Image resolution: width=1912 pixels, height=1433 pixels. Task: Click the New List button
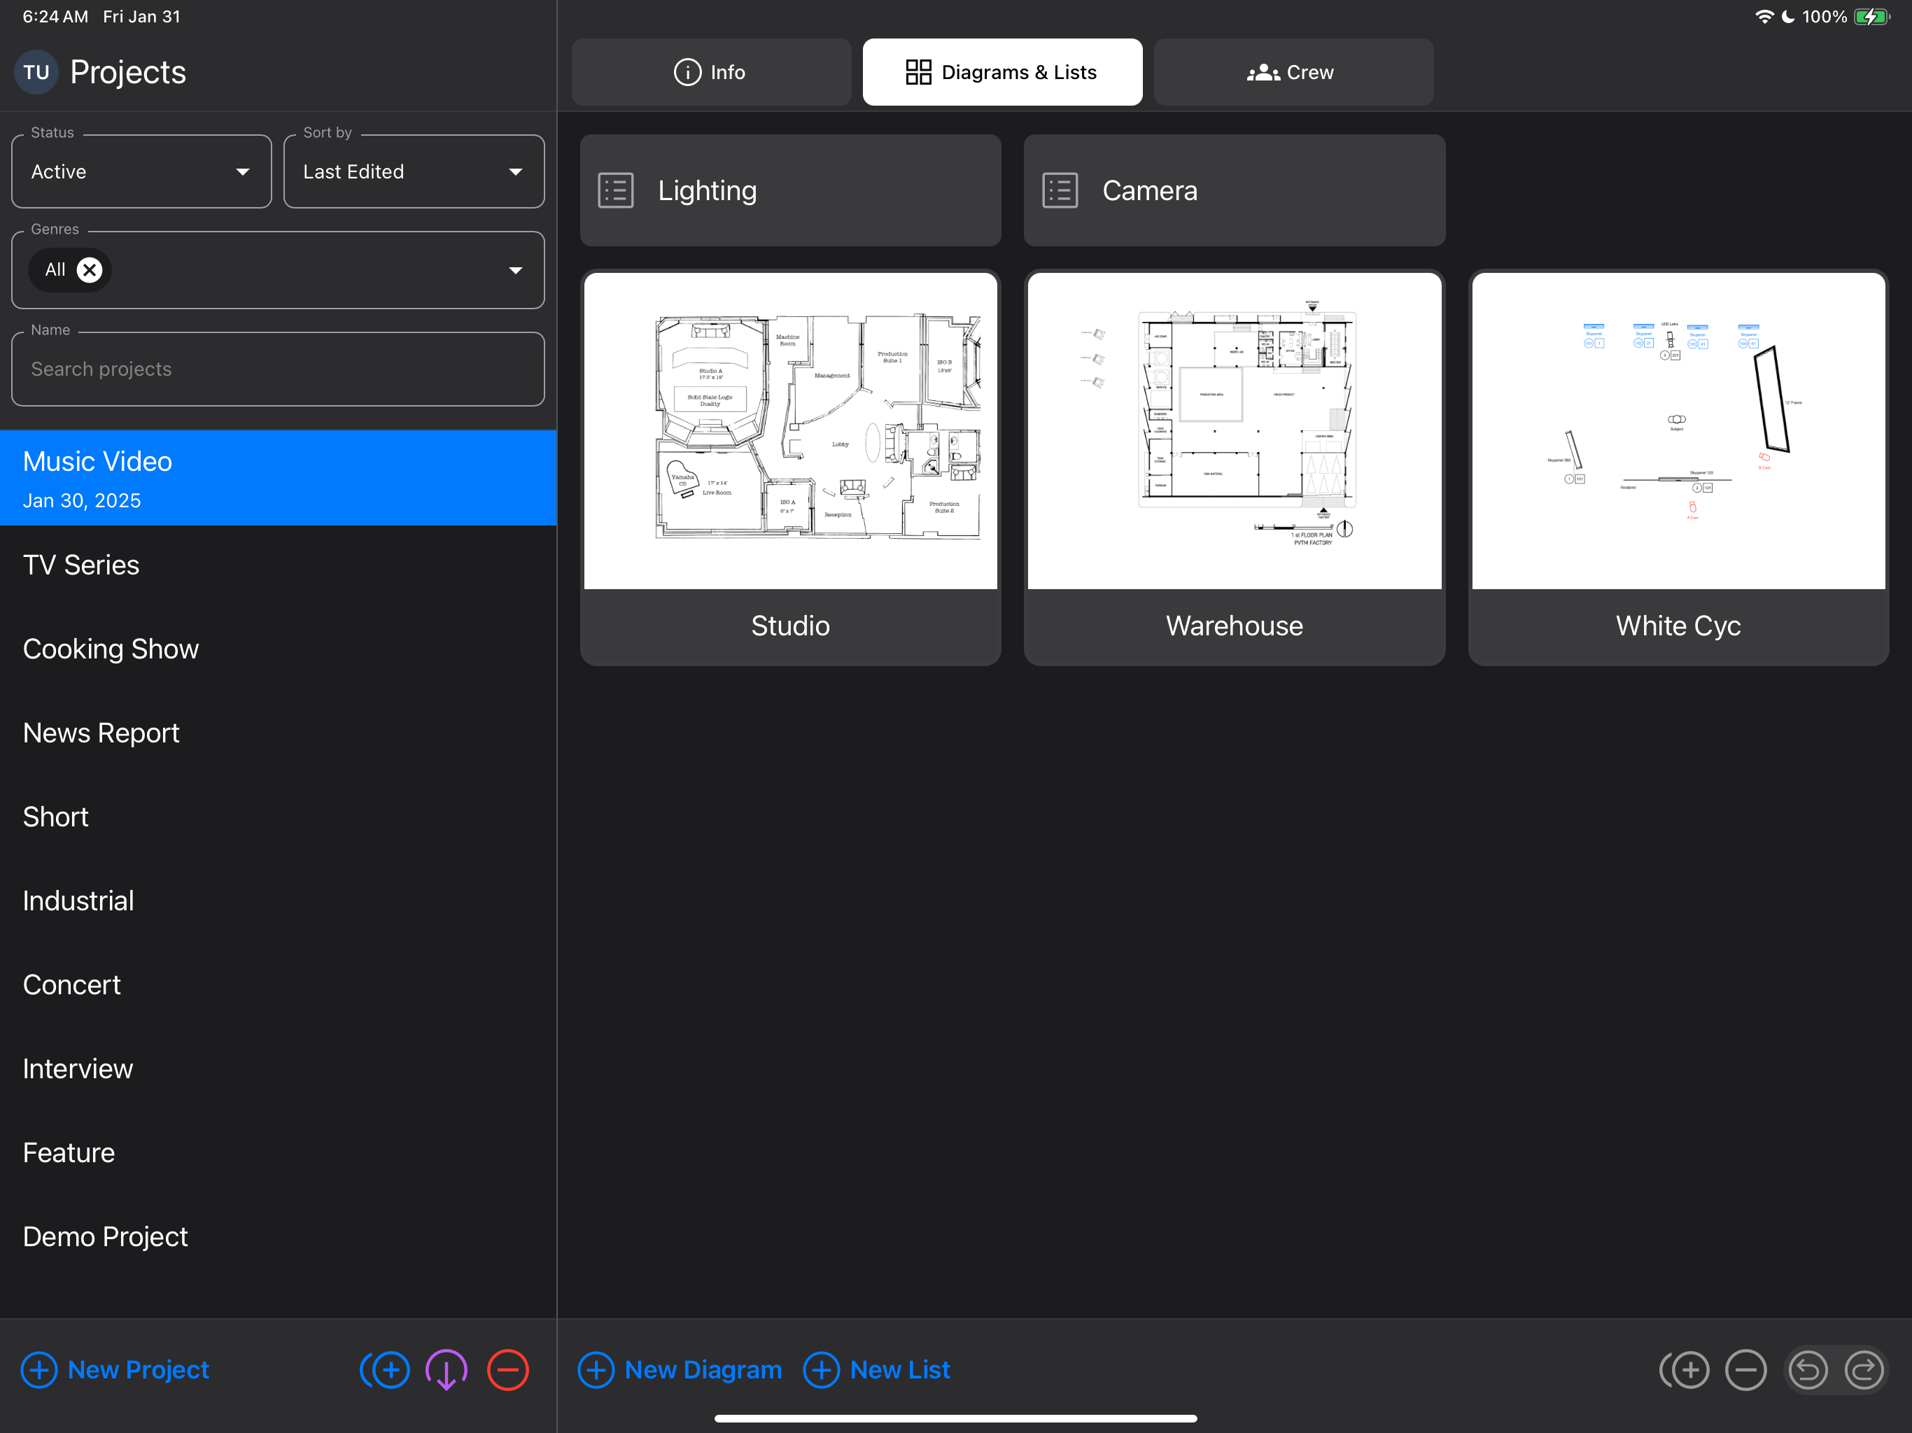point(876,1370)
